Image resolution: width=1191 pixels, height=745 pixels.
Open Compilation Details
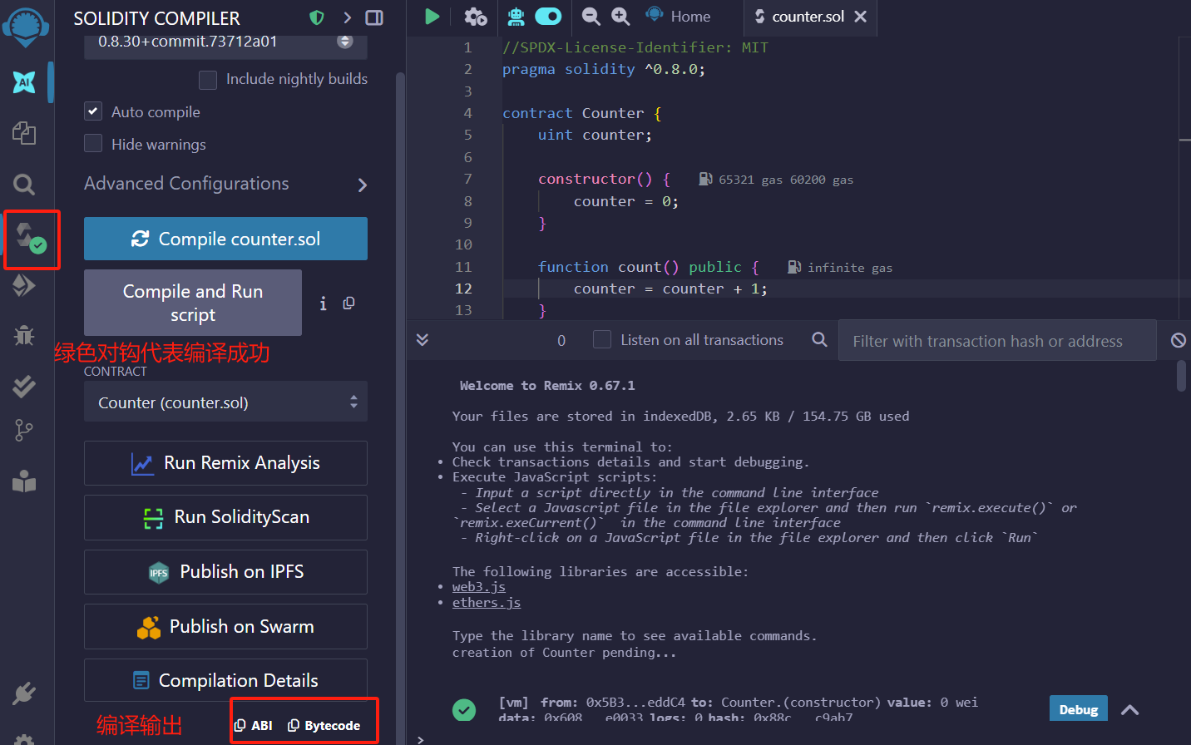point(225,680)
